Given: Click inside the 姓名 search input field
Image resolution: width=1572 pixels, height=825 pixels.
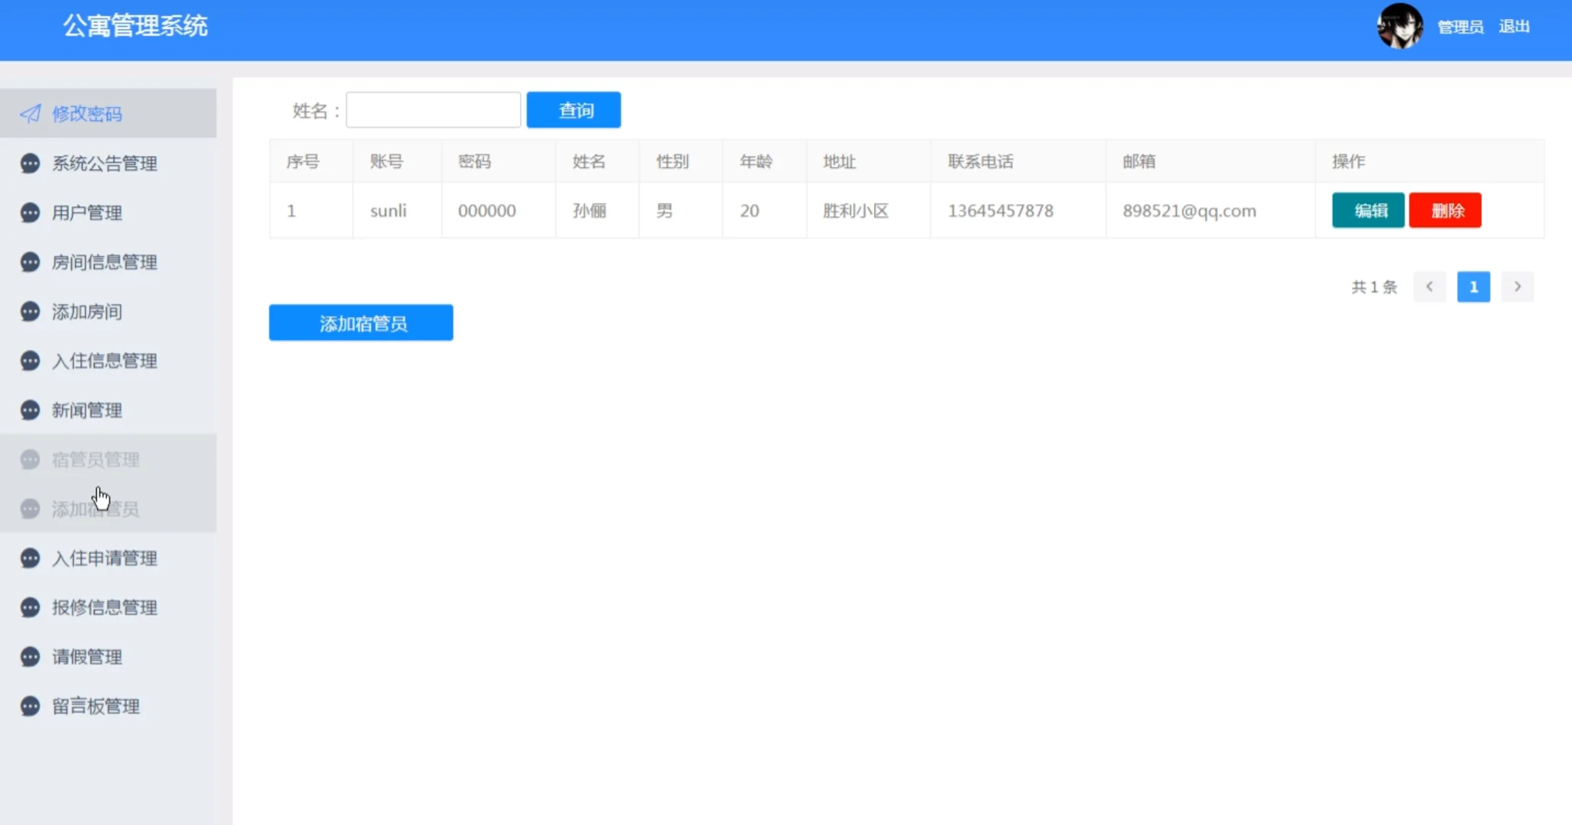Looking at the screenshot, I should (433, 109).
